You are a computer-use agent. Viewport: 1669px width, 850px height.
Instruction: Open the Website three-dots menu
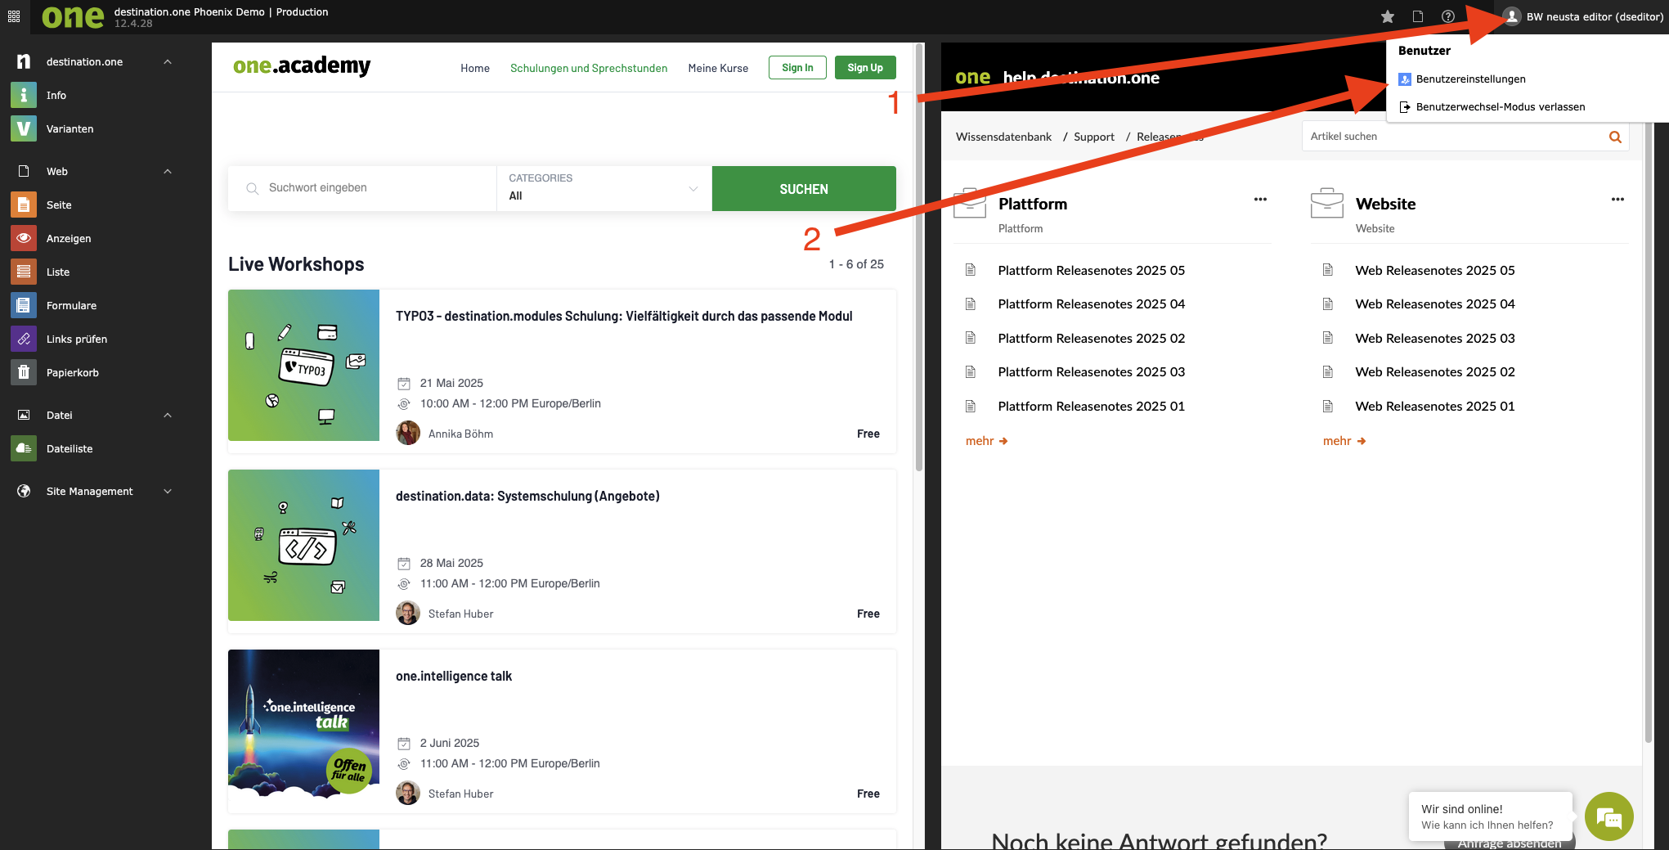pyautogui.click(x=1617, y=200)
